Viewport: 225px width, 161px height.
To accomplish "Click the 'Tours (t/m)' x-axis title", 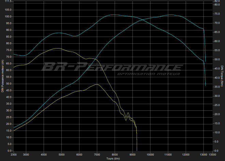I will [113, 159].
